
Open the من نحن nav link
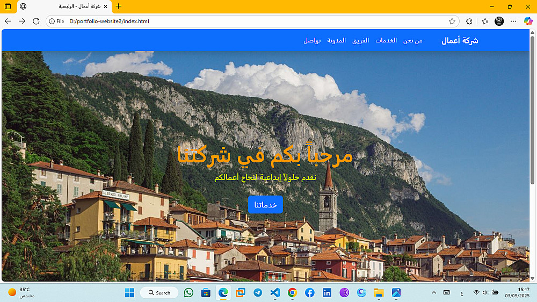[x=412, y=40]
